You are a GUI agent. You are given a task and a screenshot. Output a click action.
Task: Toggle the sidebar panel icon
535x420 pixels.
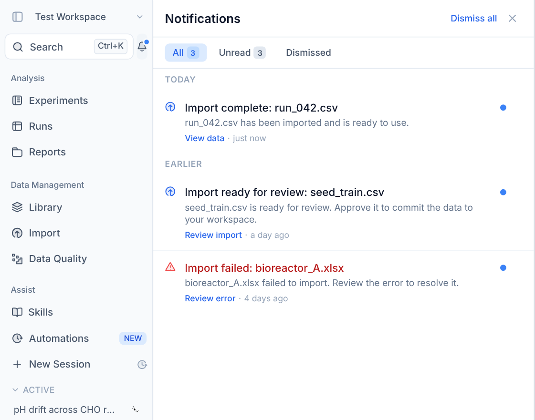tap(17, 17)
